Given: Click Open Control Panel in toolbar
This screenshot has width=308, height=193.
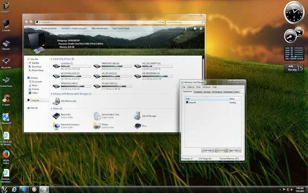Looking at the screenshot, I should pos(121,28).
